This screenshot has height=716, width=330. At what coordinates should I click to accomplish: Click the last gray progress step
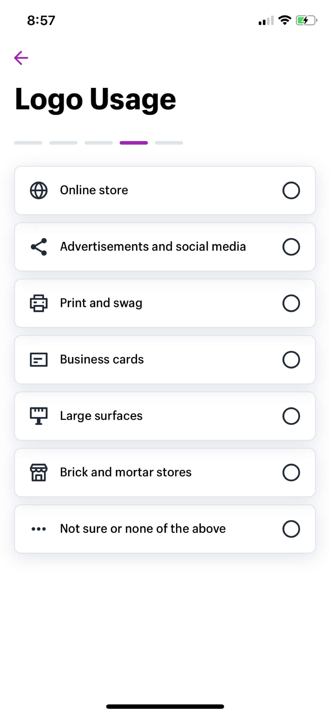point(169,143)
